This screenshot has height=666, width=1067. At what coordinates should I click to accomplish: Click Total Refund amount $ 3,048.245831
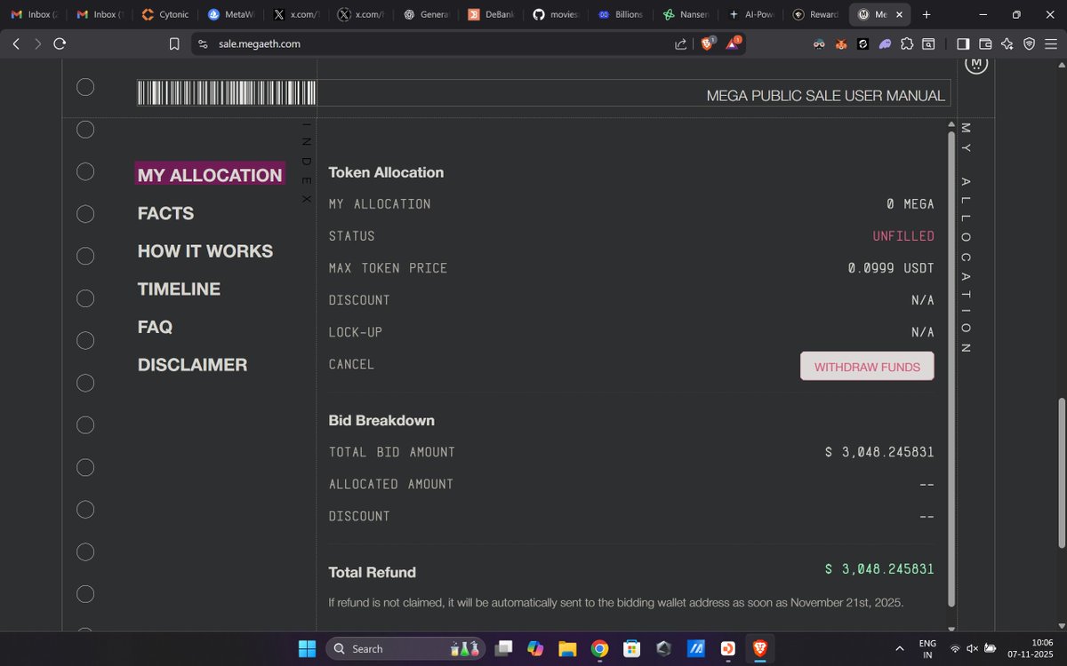click(x=879, y=569)
